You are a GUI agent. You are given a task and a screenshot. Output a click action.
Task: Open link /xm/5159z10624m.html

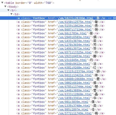(x=75, y=26)
